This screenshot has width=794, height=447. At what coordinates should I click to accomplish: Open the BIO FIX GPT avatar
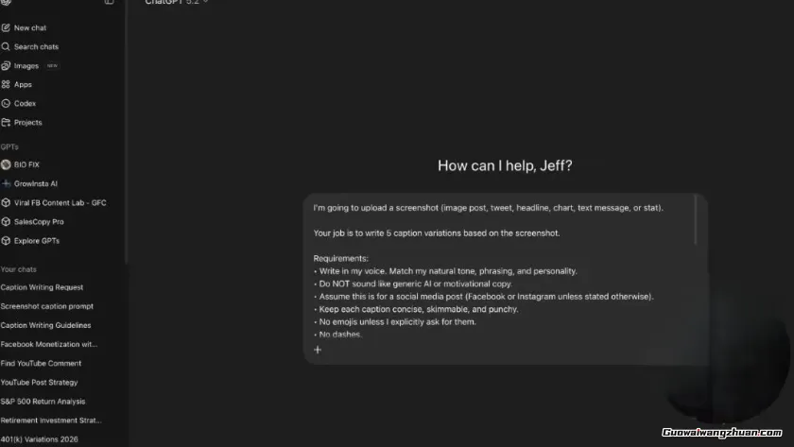coord(6,164)
